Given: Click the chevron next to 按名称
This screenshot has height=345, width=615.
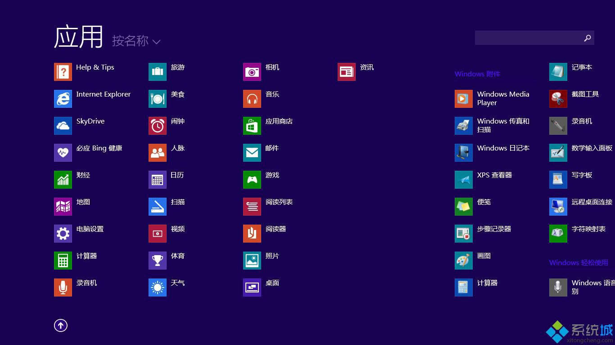Looking at the screenshot, I should (x=156, y=42).
